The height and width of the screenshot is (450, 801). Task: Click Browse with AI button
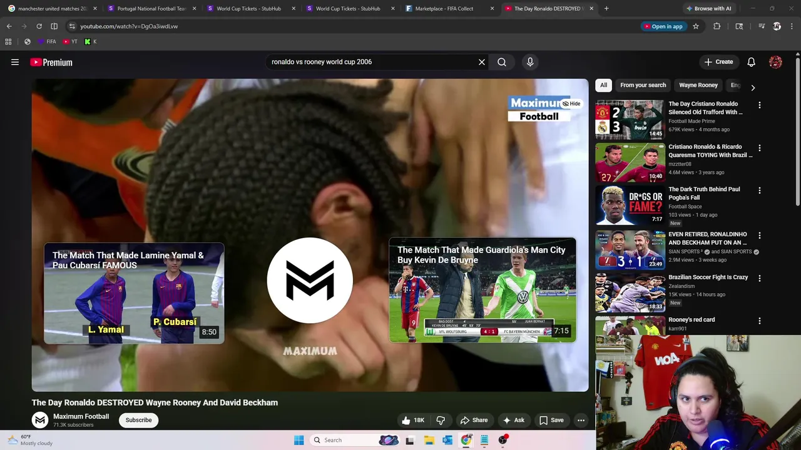tap(708, 9)
